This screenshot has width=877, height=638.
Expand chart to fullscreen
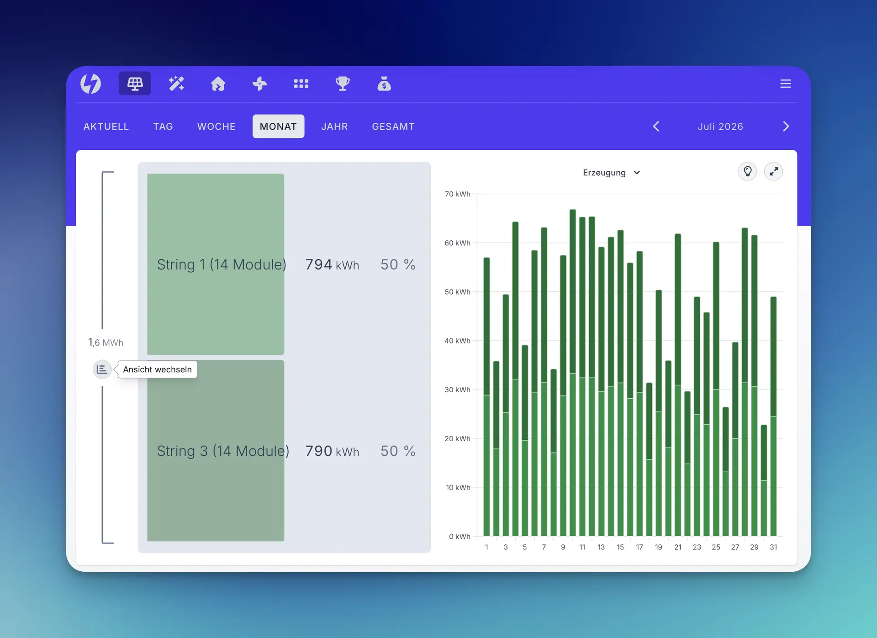click(774, 172)
